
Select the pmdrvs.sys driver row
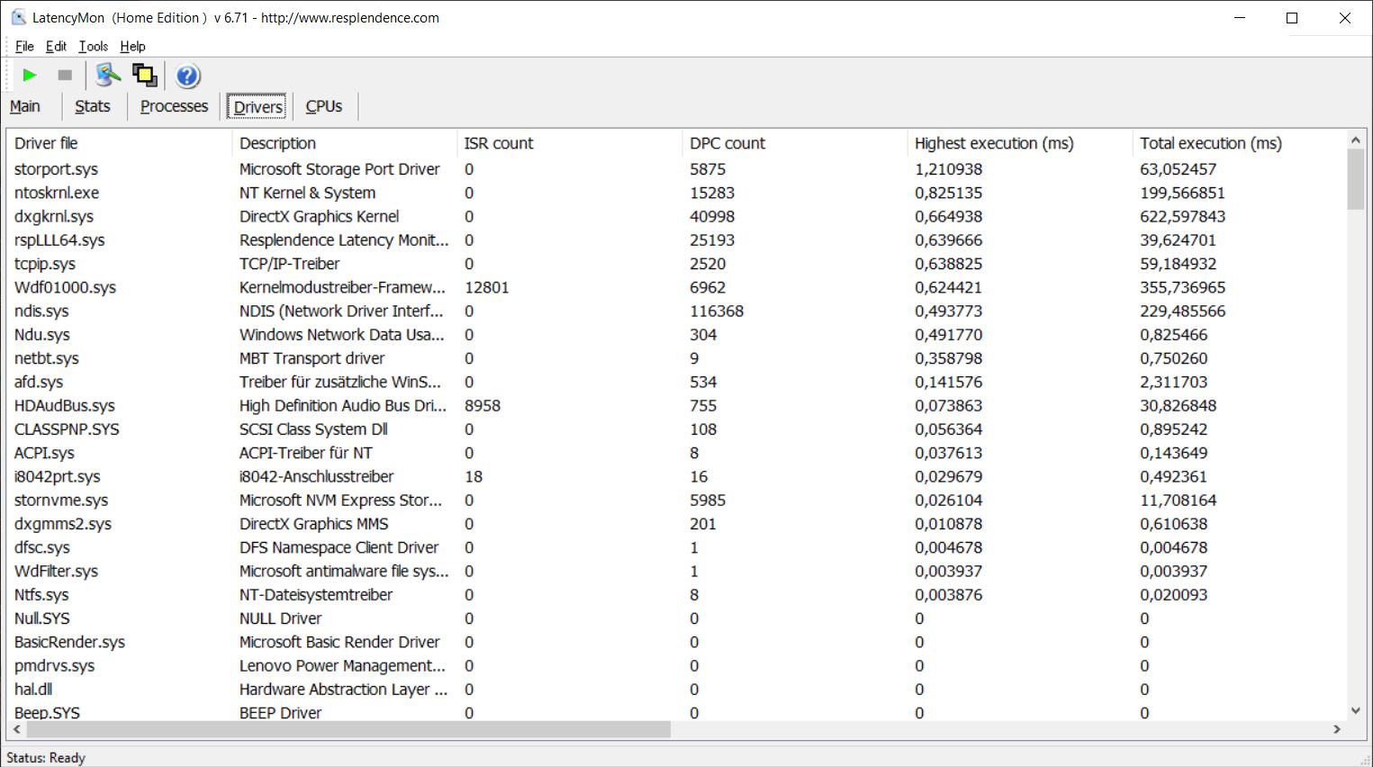[675, 665]
